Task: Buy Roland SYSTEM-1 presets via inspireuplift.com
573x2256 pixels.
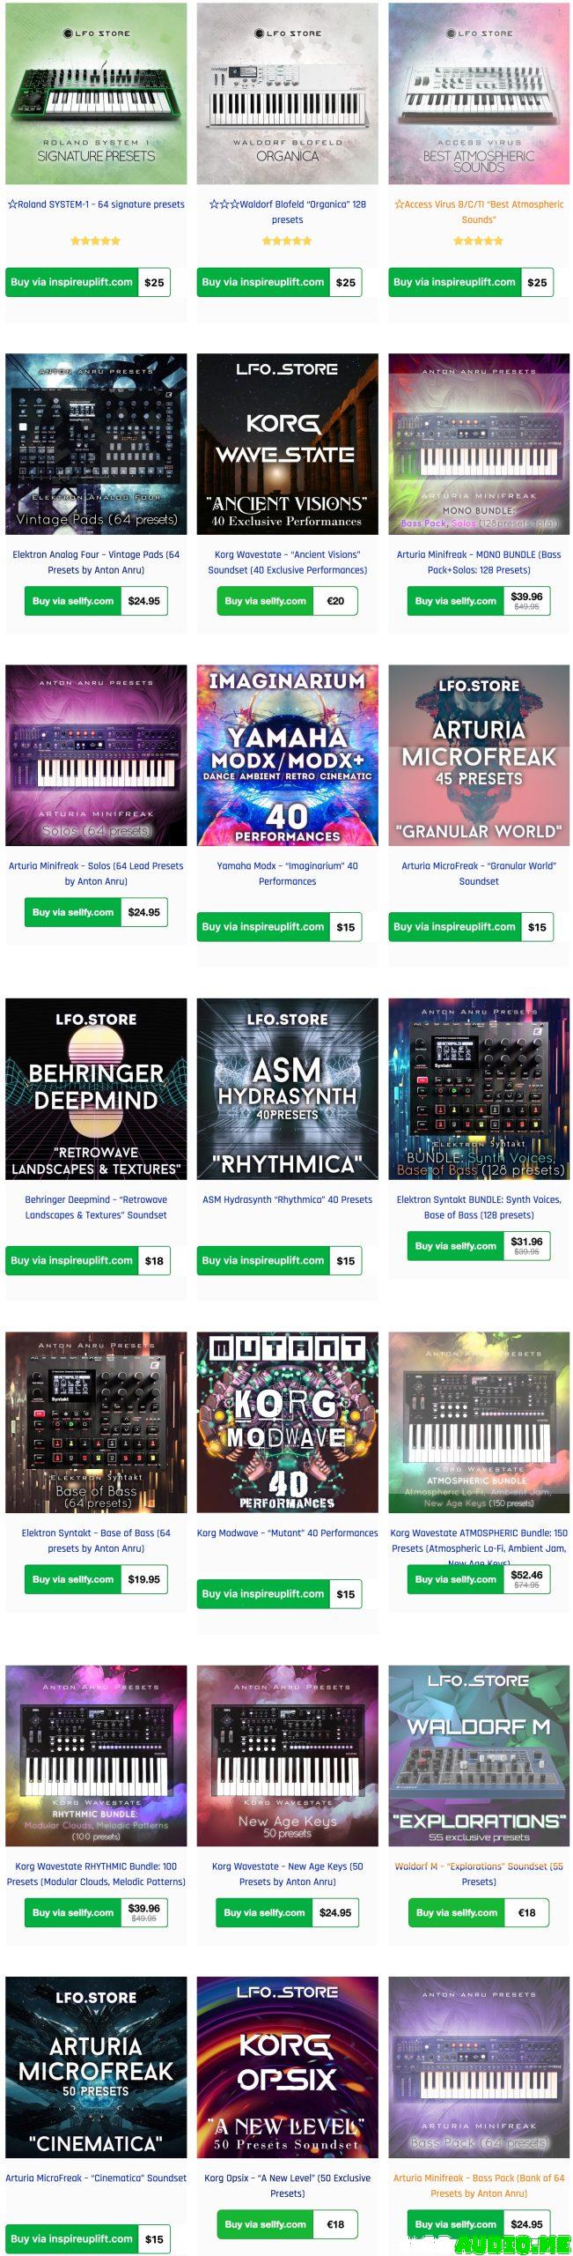Action: coord(72,282)
